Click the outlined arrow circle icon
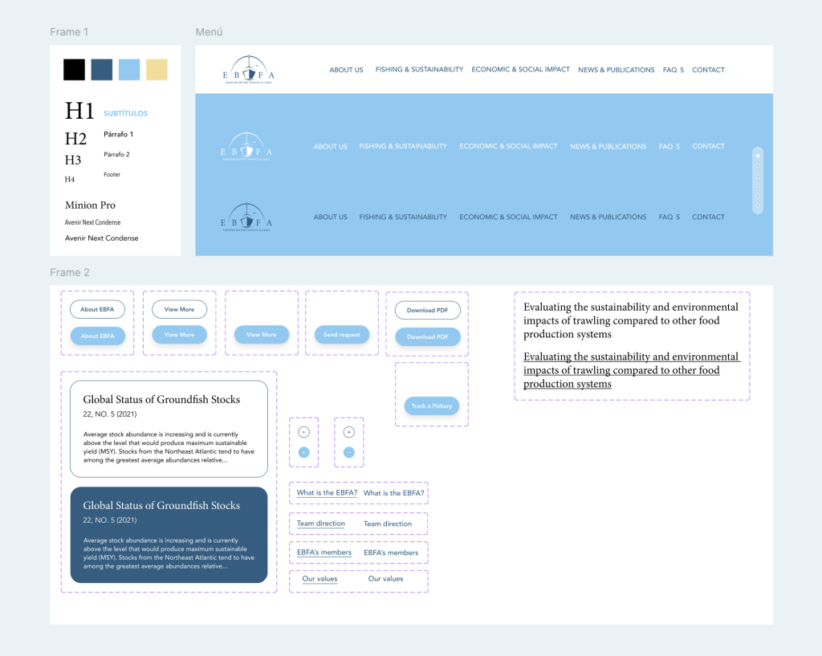 point(303,432)
